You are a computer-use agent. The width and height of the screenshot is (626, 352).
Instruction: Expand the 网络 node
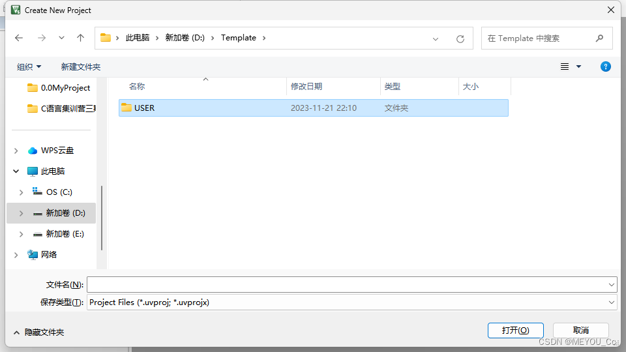tap(16, 255)
